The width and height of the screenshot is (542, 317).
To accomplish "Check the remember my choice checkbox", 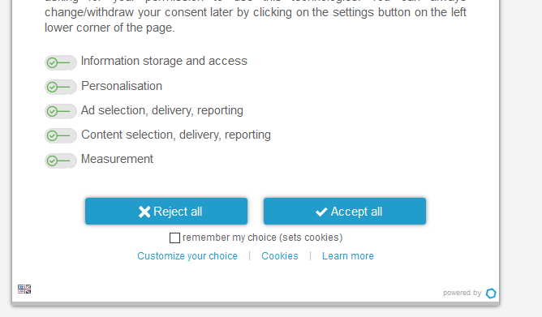I will click(x=174, y=238).
